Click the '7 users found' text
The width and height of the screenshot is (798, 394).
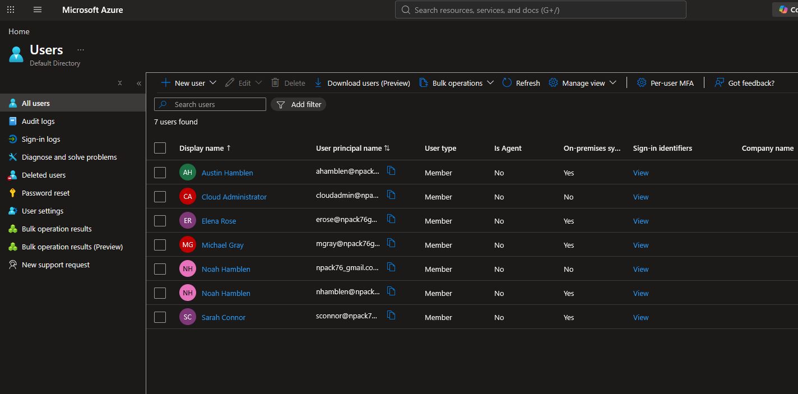click(x=176, y=122)
